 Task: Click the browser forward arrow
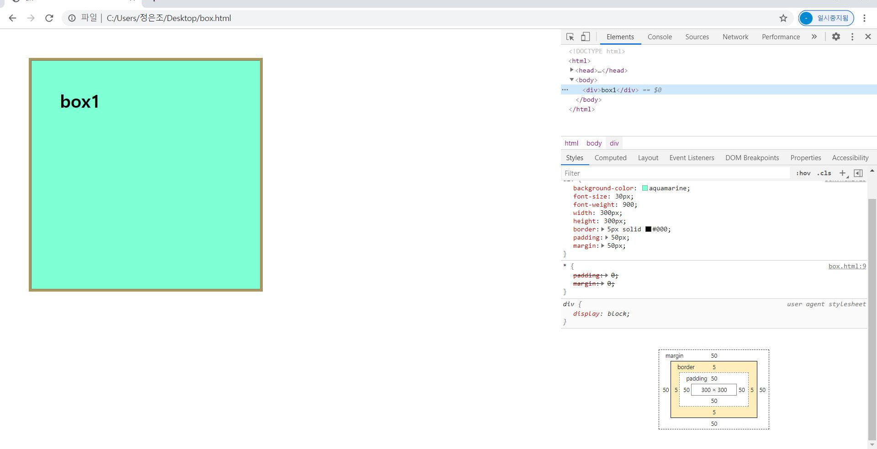(31, 18)
